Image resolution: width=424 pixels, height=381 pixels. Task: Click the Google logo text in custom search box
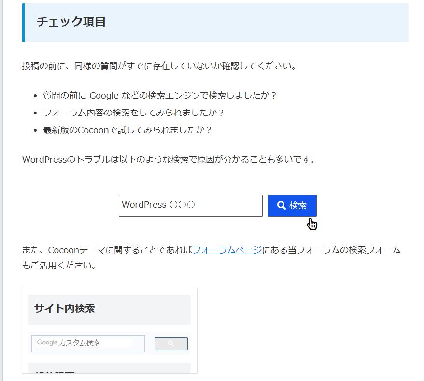point(47,342)
